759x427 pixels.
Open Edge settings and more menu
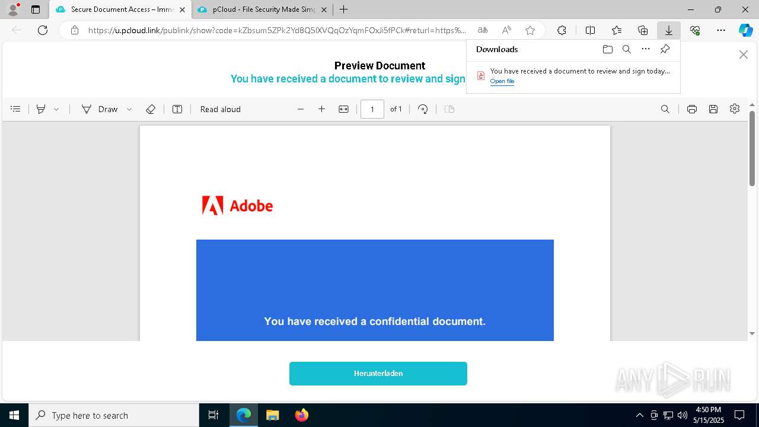click(x=721, y=30)
